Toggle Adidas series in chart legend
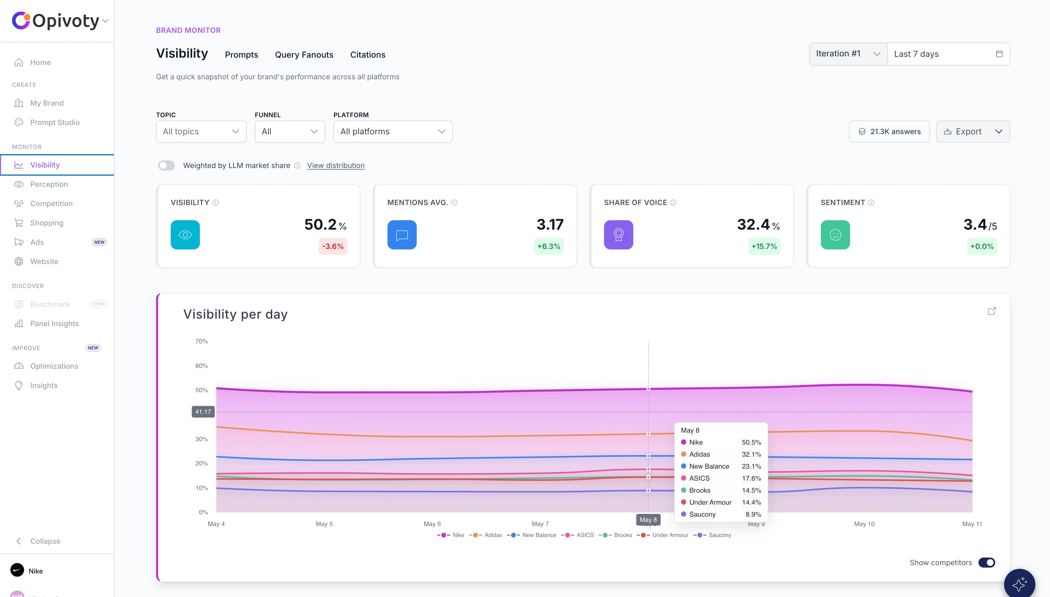This screenshot has height=597, width=1050. pyautogui.click(x=485, y=535)
